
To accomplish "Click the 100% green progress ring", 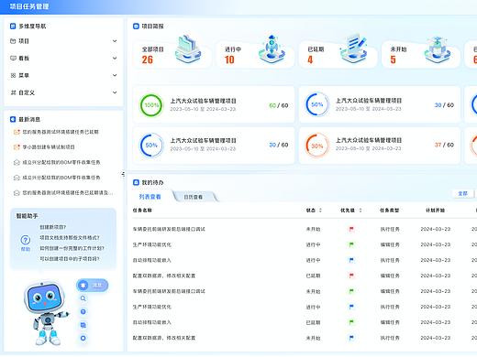I will pos(151,105).
